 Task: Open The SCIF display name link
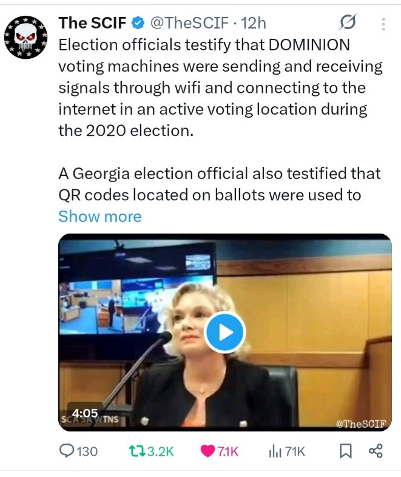click(92, 24)
